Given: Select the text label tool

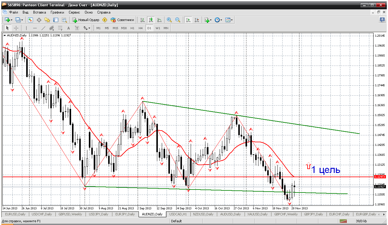Looking at the screenshot, I should (77, 28).
